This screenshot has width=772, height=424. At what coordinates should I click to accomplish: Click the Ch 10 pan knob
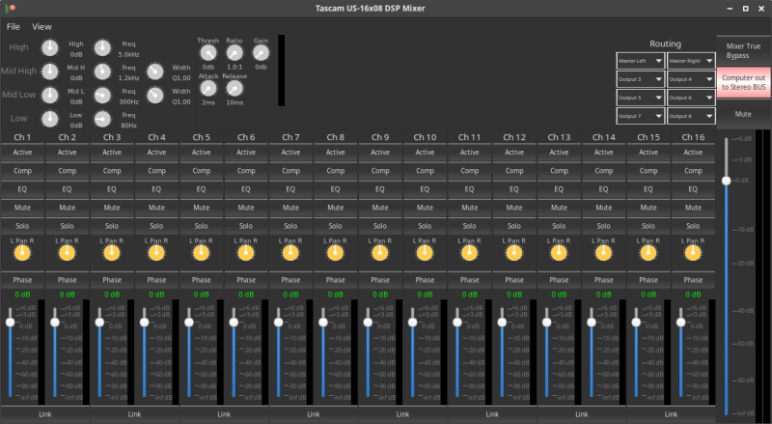pos(425,253)
